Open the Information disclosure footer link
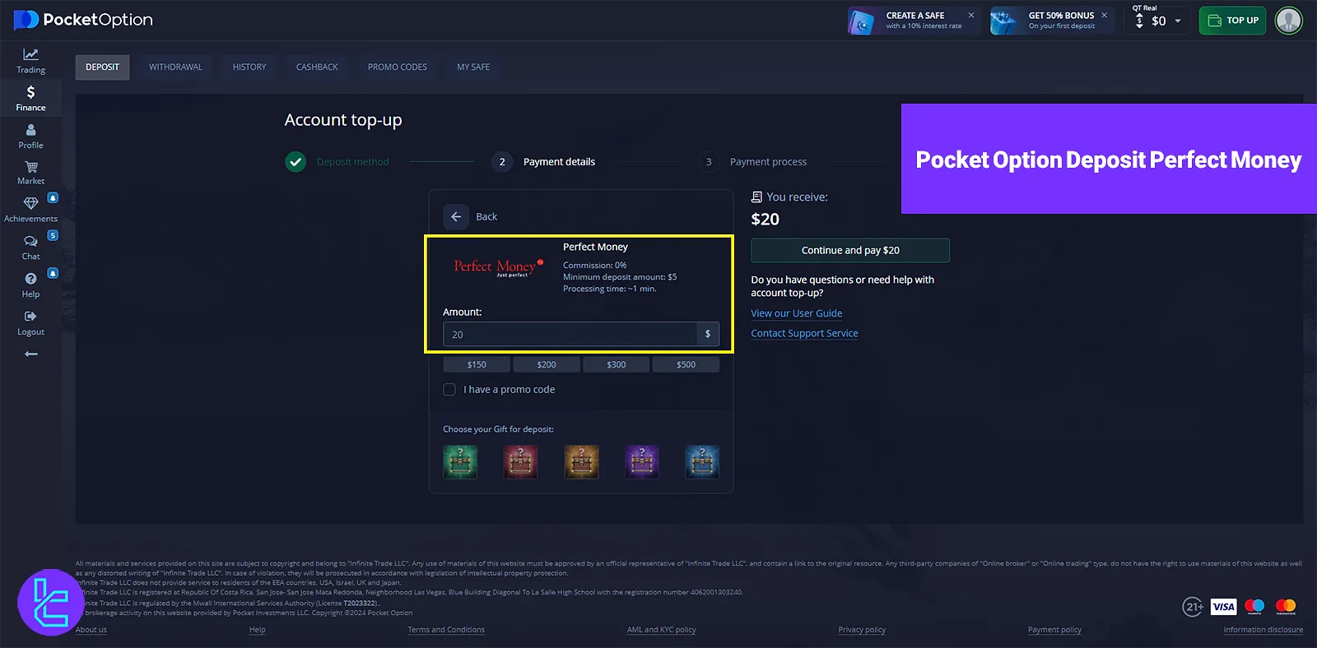Image resolution: width=1317 pixels, height=648 pixels. pyautogui.click(x=1263, y=630)
